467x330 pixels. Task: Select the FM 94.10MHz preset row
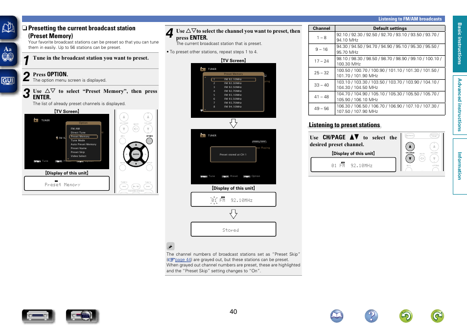pyautogui.click(x=233, y=107)
